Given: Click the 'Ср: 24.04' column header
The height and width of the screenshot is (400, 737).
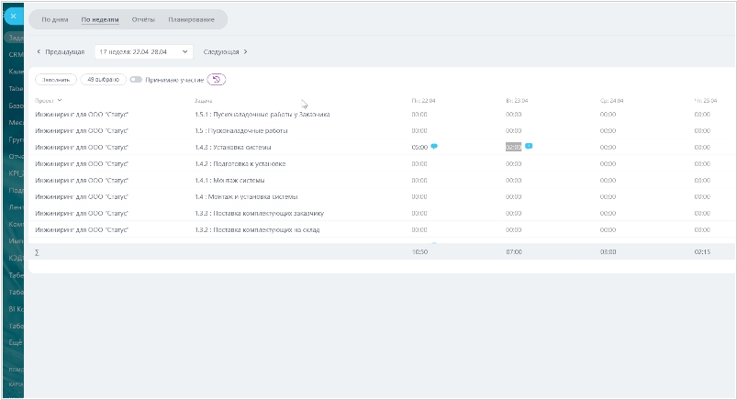Looking at the screenshot, I should (611, 101).
